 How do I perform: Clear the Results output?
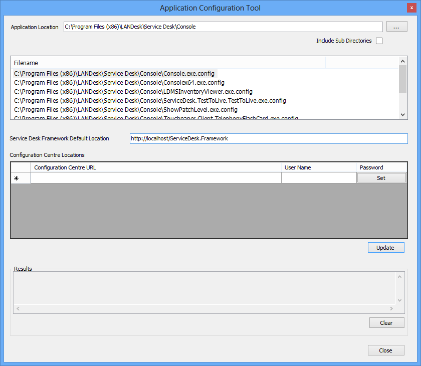[386, 323]
